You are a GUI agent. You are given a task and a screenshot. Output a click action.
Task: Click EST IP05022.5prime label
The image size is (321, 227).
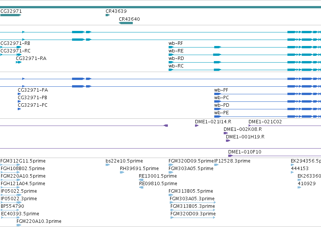pos(19,191)
